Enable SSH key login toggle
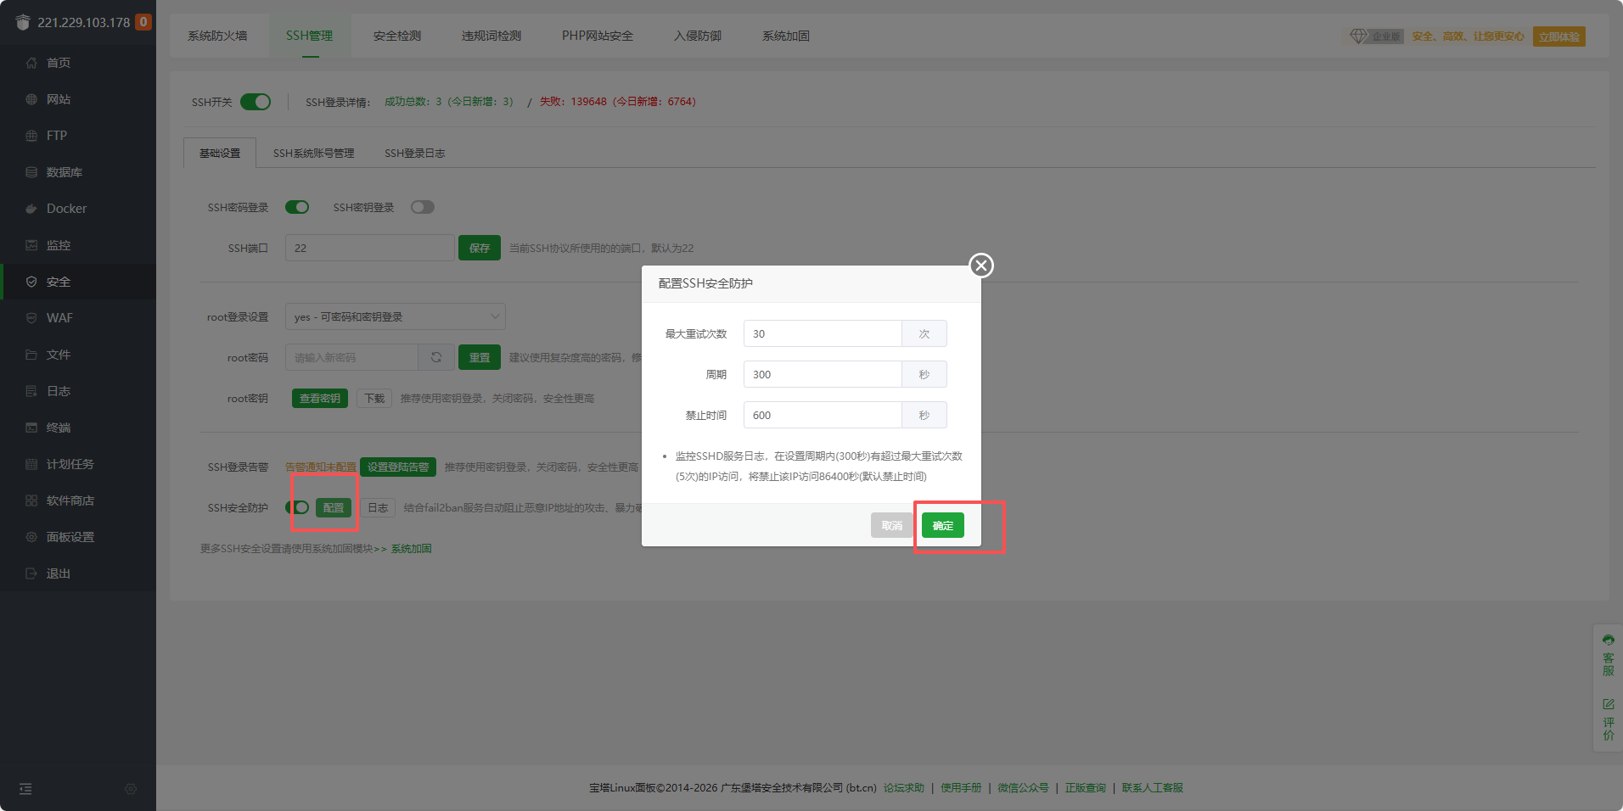This screenshot has height=811, width=1623. 422,207
